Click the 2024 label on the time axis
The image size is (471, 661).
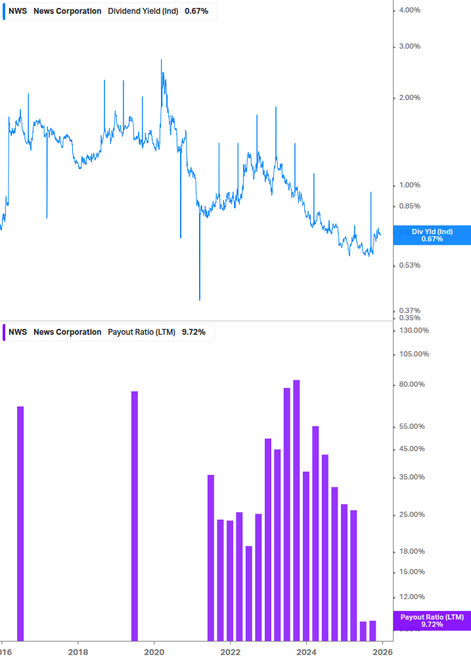306,652
